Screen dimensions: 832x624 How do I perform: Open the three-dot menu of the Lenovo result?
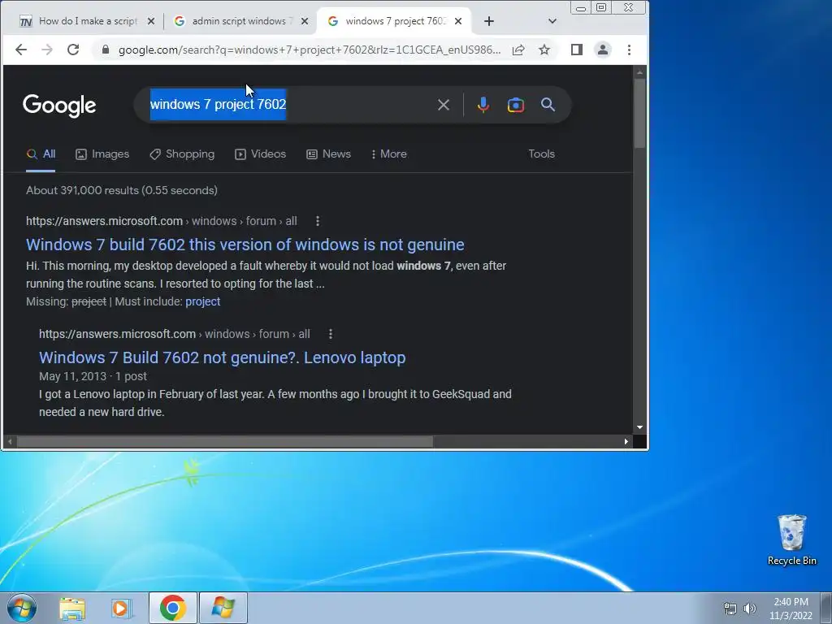point(330,334)
